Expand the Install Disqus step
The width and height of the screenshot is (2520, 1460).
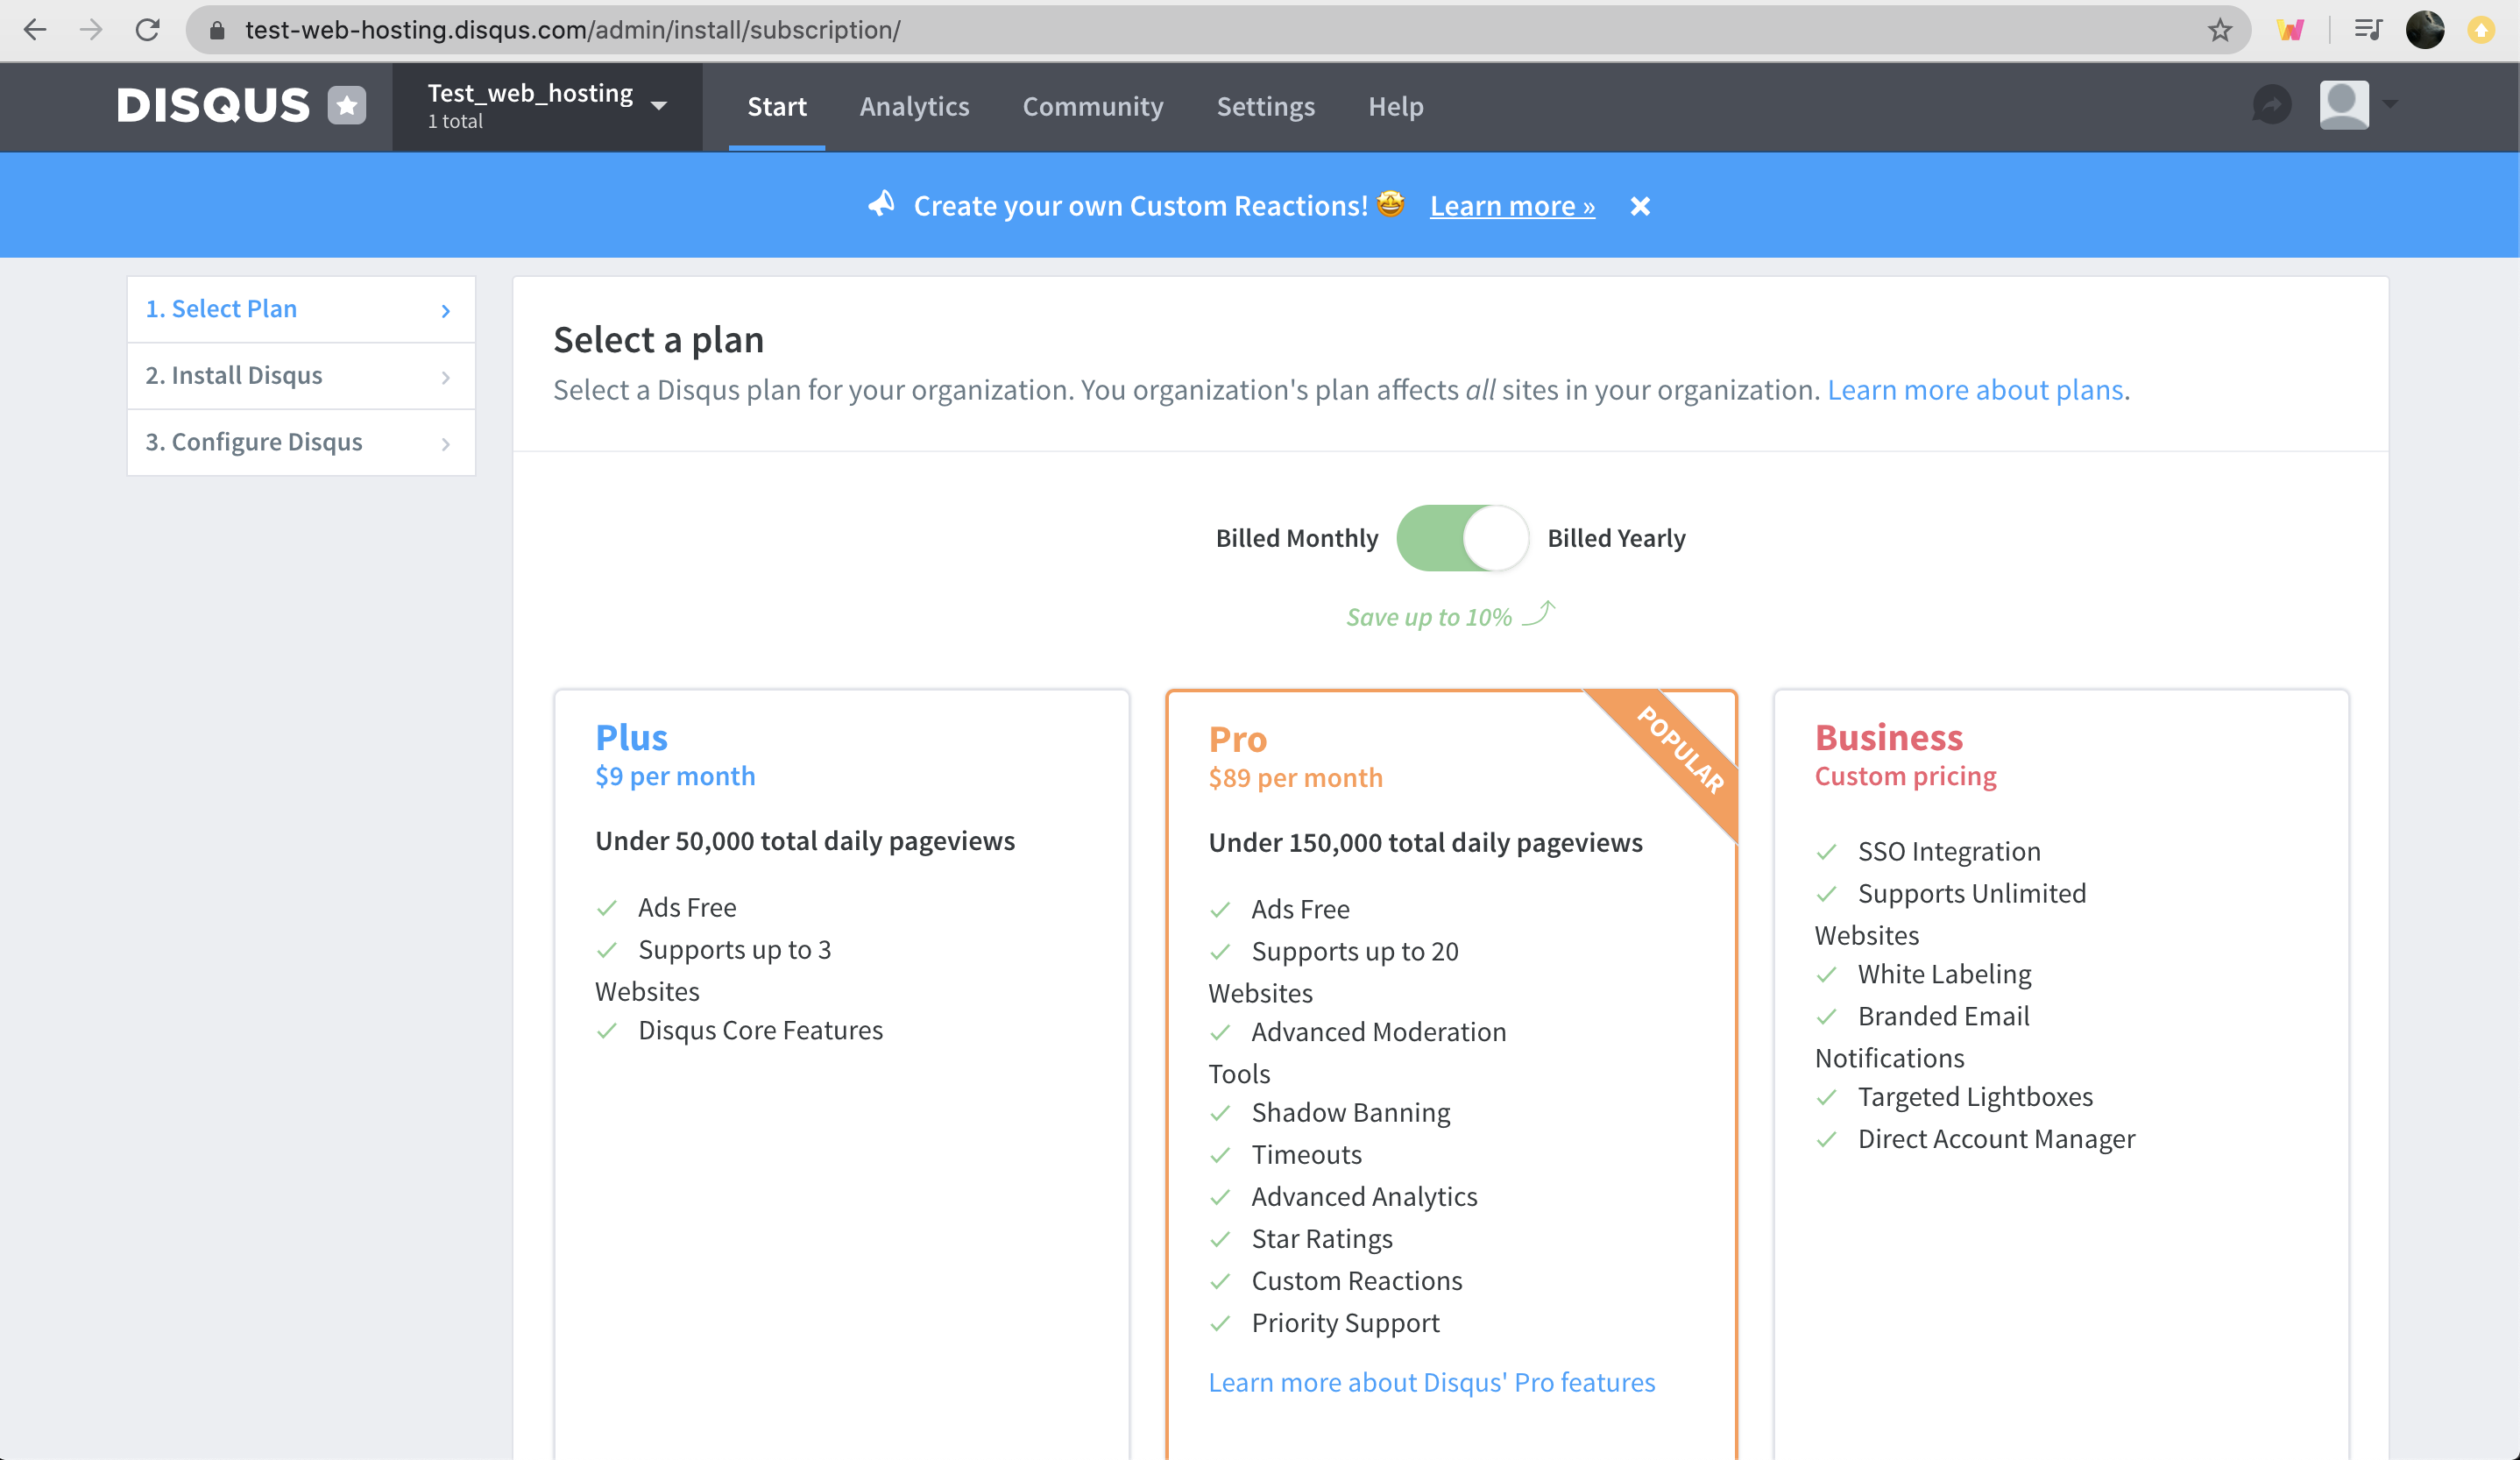pos(301,376)
